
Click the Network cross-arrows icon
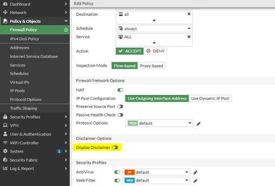point(5,12)
